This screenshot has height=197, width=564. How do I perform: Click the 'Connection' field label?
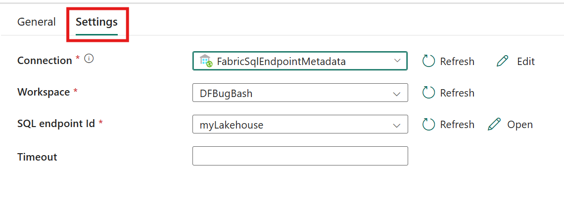[x=45, y=61]
